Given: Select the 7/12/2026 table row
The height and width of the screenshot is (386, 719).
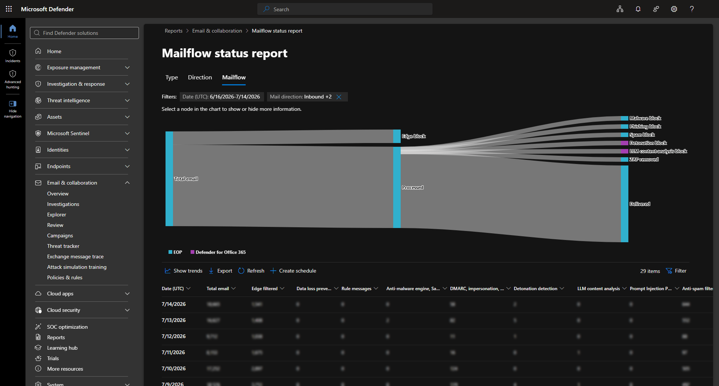Looking at the screenshot, I should 437,337.
